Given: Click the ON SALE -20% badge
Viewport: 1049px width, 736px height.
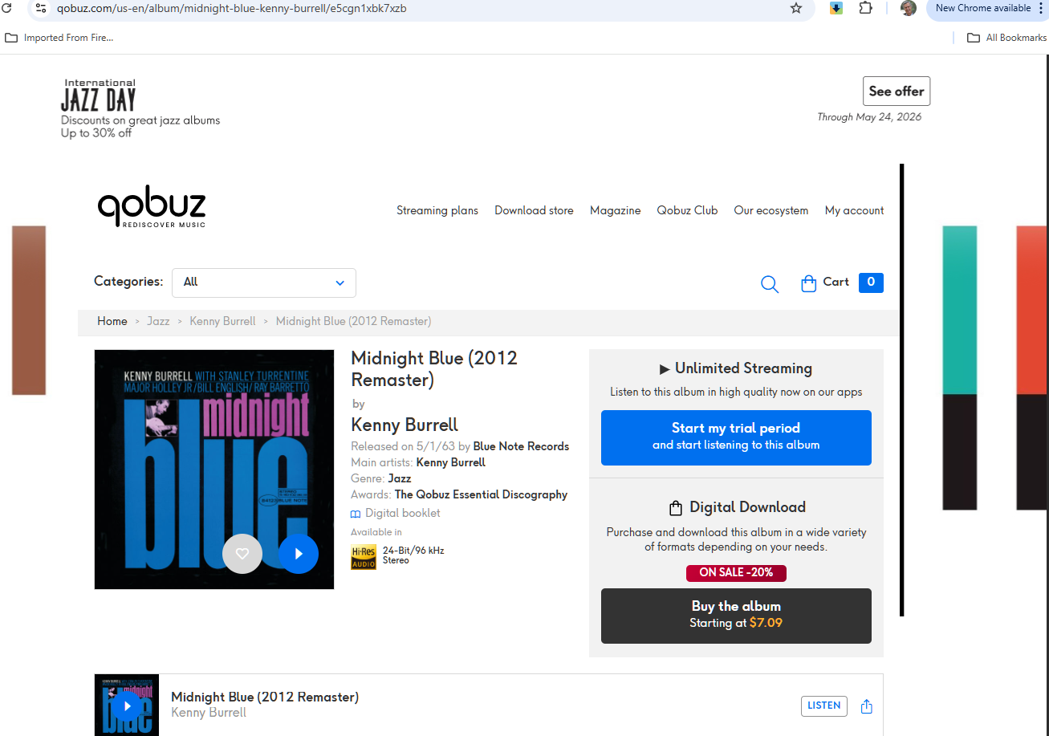Looking at the screenshot, I should (x=736, y=573).
